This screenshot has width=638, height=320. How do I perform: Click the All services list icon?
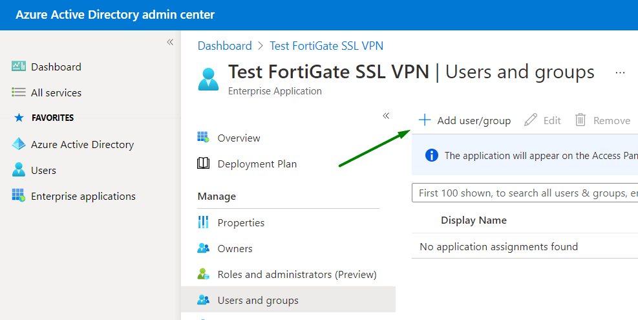(x=19, y=92)
